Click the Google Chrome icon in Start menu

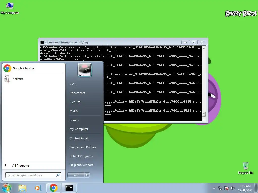click(7, 68)
